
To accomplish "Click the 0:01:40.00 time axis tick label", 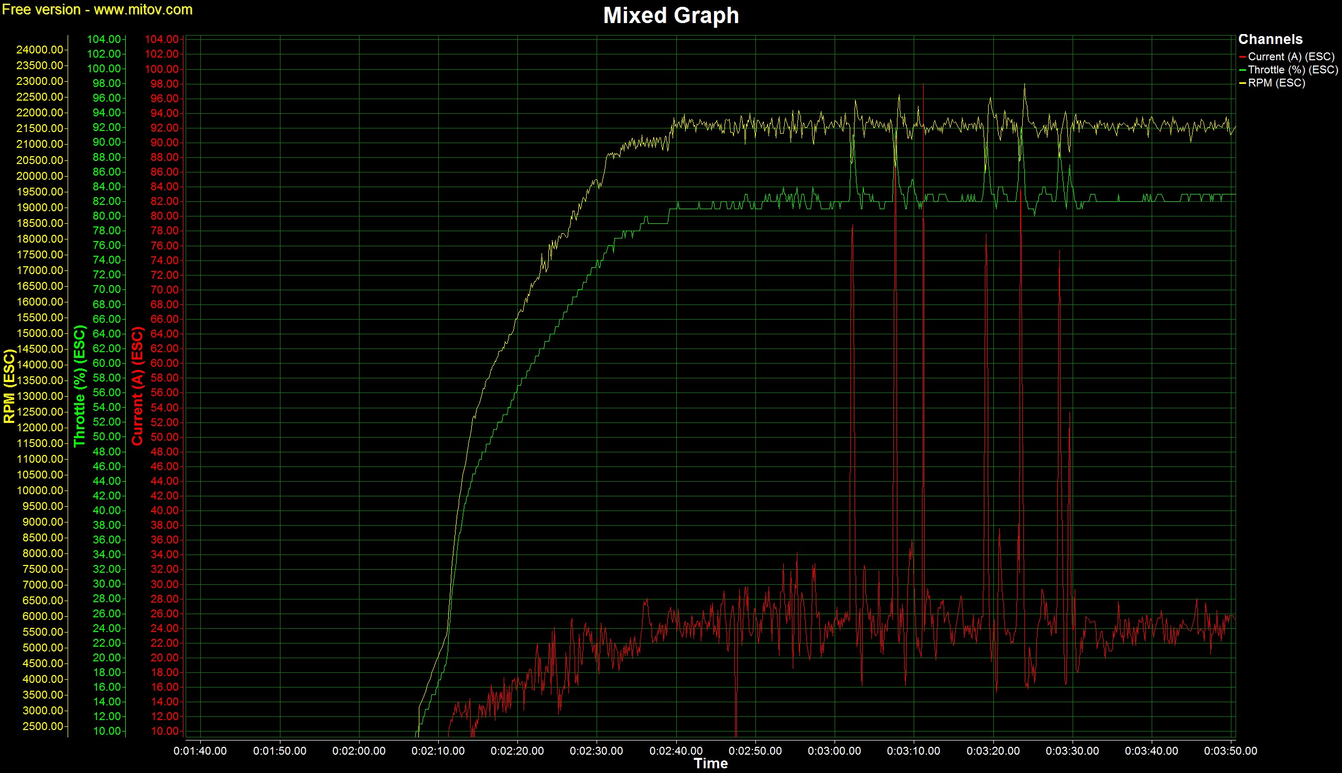I will (200, 750).
